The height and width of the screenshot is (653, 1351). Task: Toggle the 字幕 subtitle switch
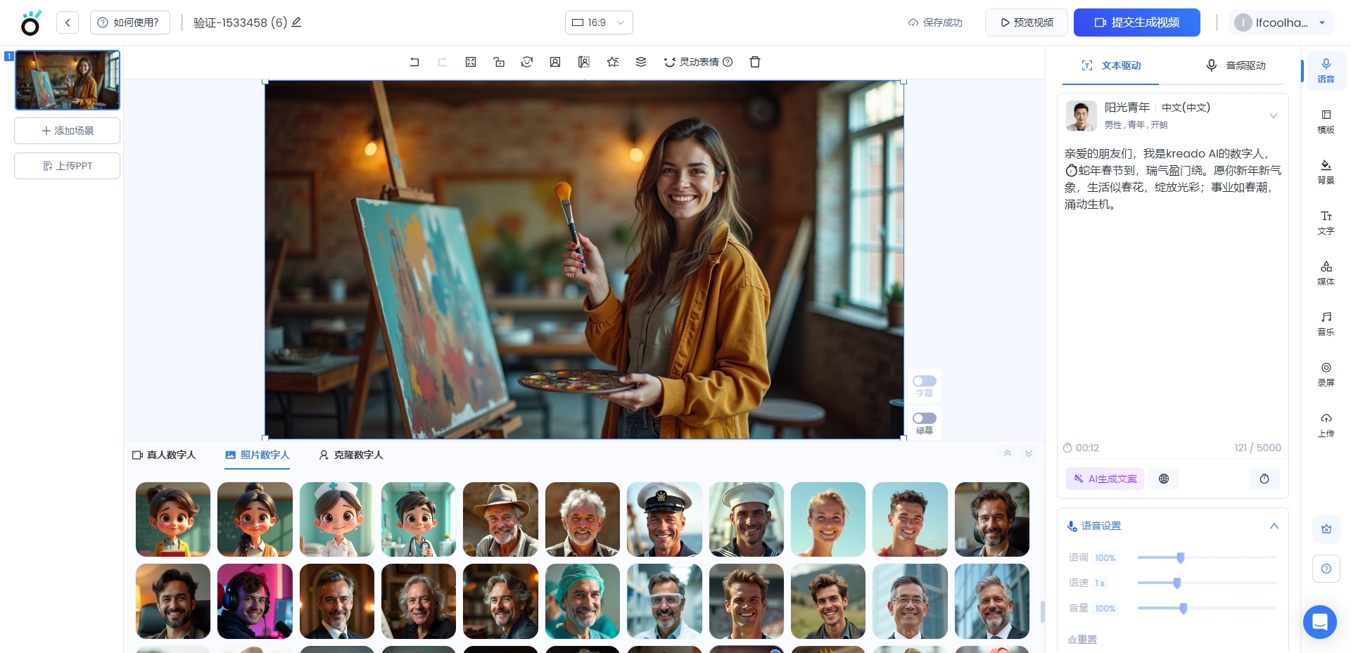pos(924,381)
